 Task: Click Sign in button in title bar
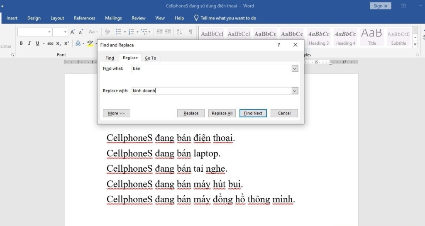coord(380,6)
